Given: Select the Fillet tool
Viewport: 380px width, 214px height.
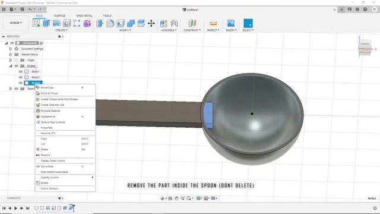Looking at the screenshot, I should (110, 23).
